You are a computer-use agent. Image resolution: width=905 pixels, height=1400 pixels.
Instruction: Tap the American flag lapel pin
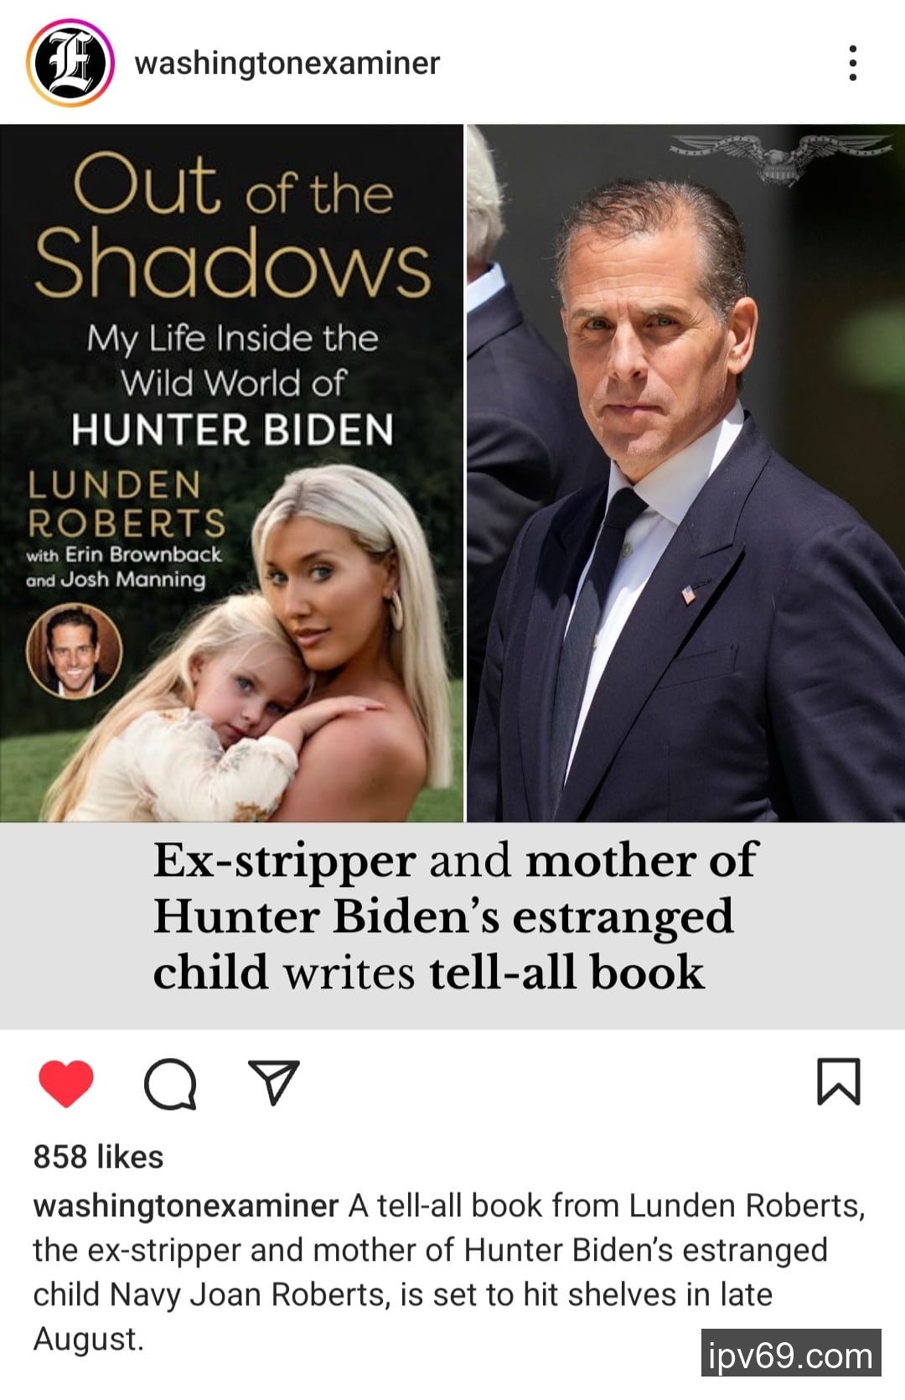click(690, 594)
